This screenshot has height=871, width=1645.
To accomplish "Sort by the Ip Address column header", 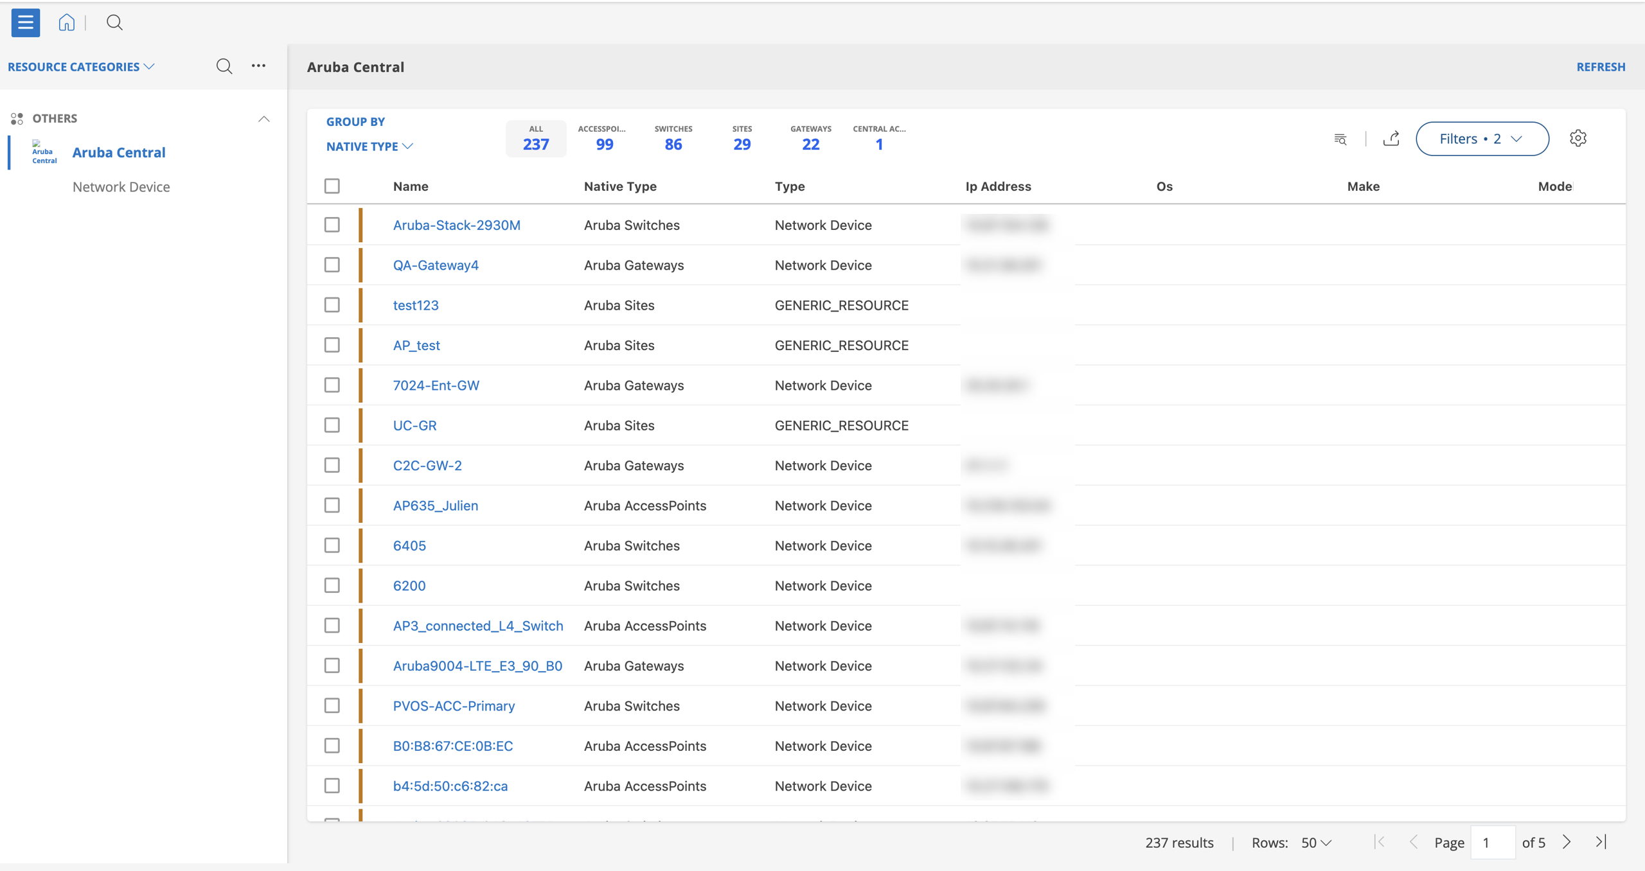I will point(998,186).
